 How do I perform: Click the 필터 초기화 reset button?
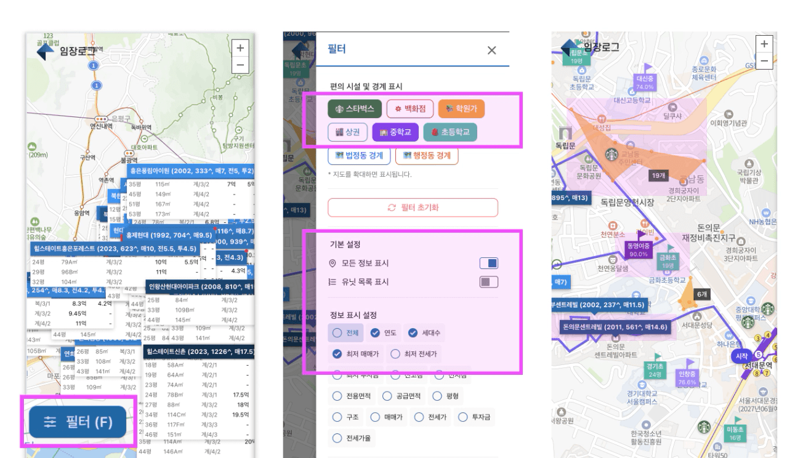click(x=413, y=207)
